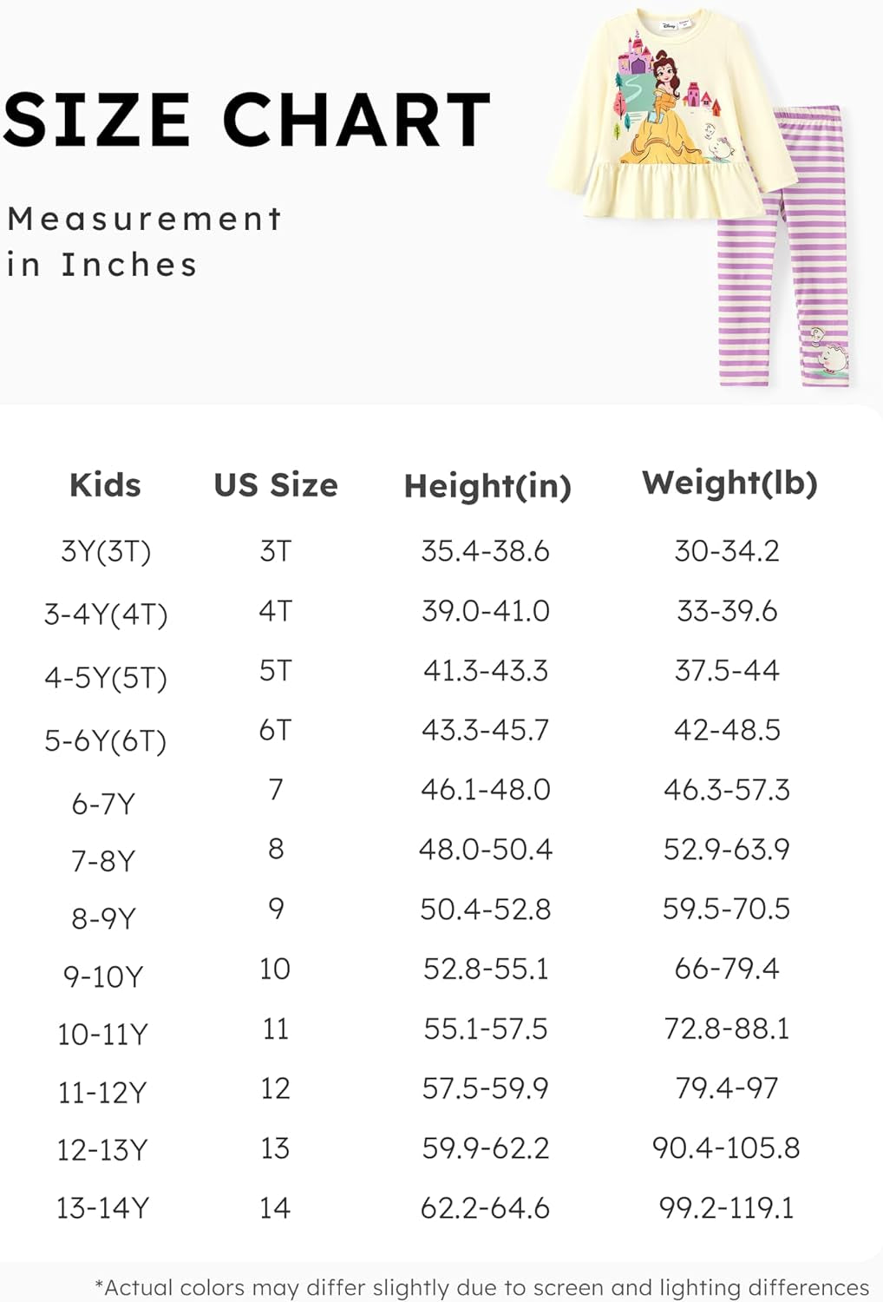Click the SIZE CHART title
The height and width of the screenshot is (1302, 883).
click(248, 120)
